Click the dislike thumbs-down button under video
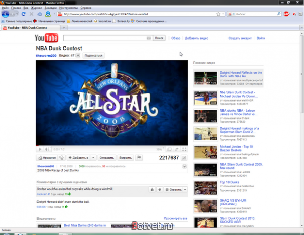The width and height of the screenshot is (304, 235). coord(61,158)
